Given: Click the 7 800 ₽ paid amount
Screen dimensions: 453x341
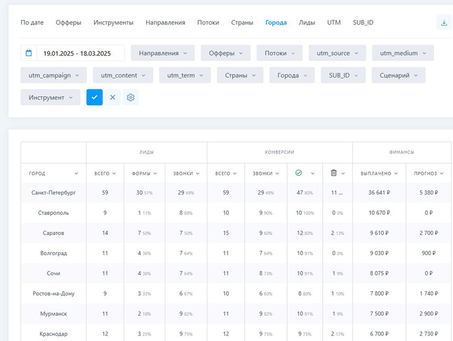Looking at the screenshot, I should 379,293.
